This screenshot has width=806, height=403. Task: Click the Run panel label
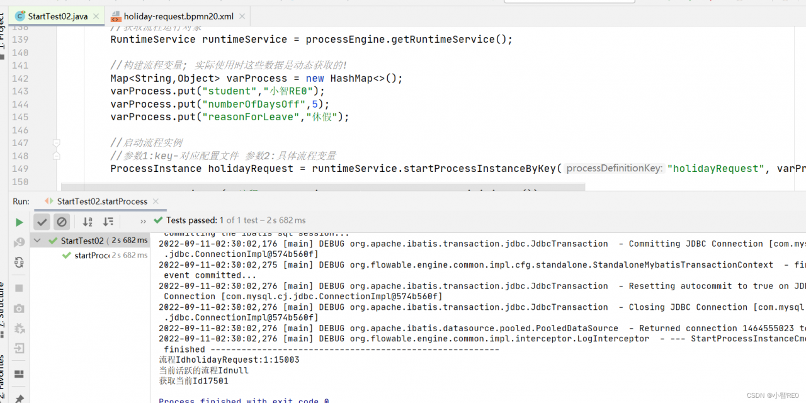click(21, 201)
